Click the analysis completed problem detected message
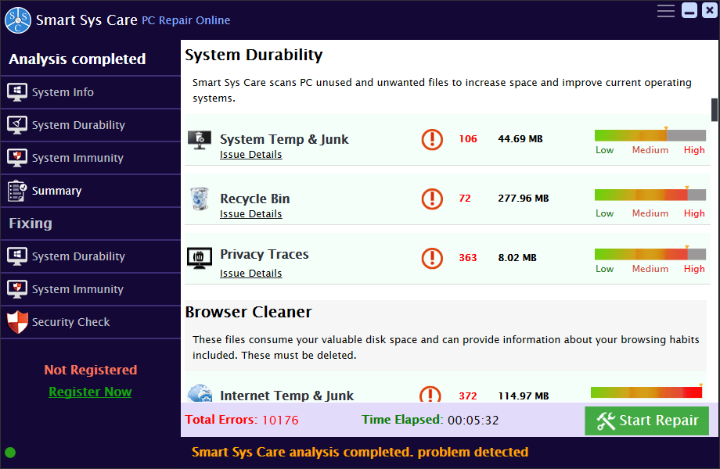Viewport: 720px width, 469px height. tap(360, 452)
